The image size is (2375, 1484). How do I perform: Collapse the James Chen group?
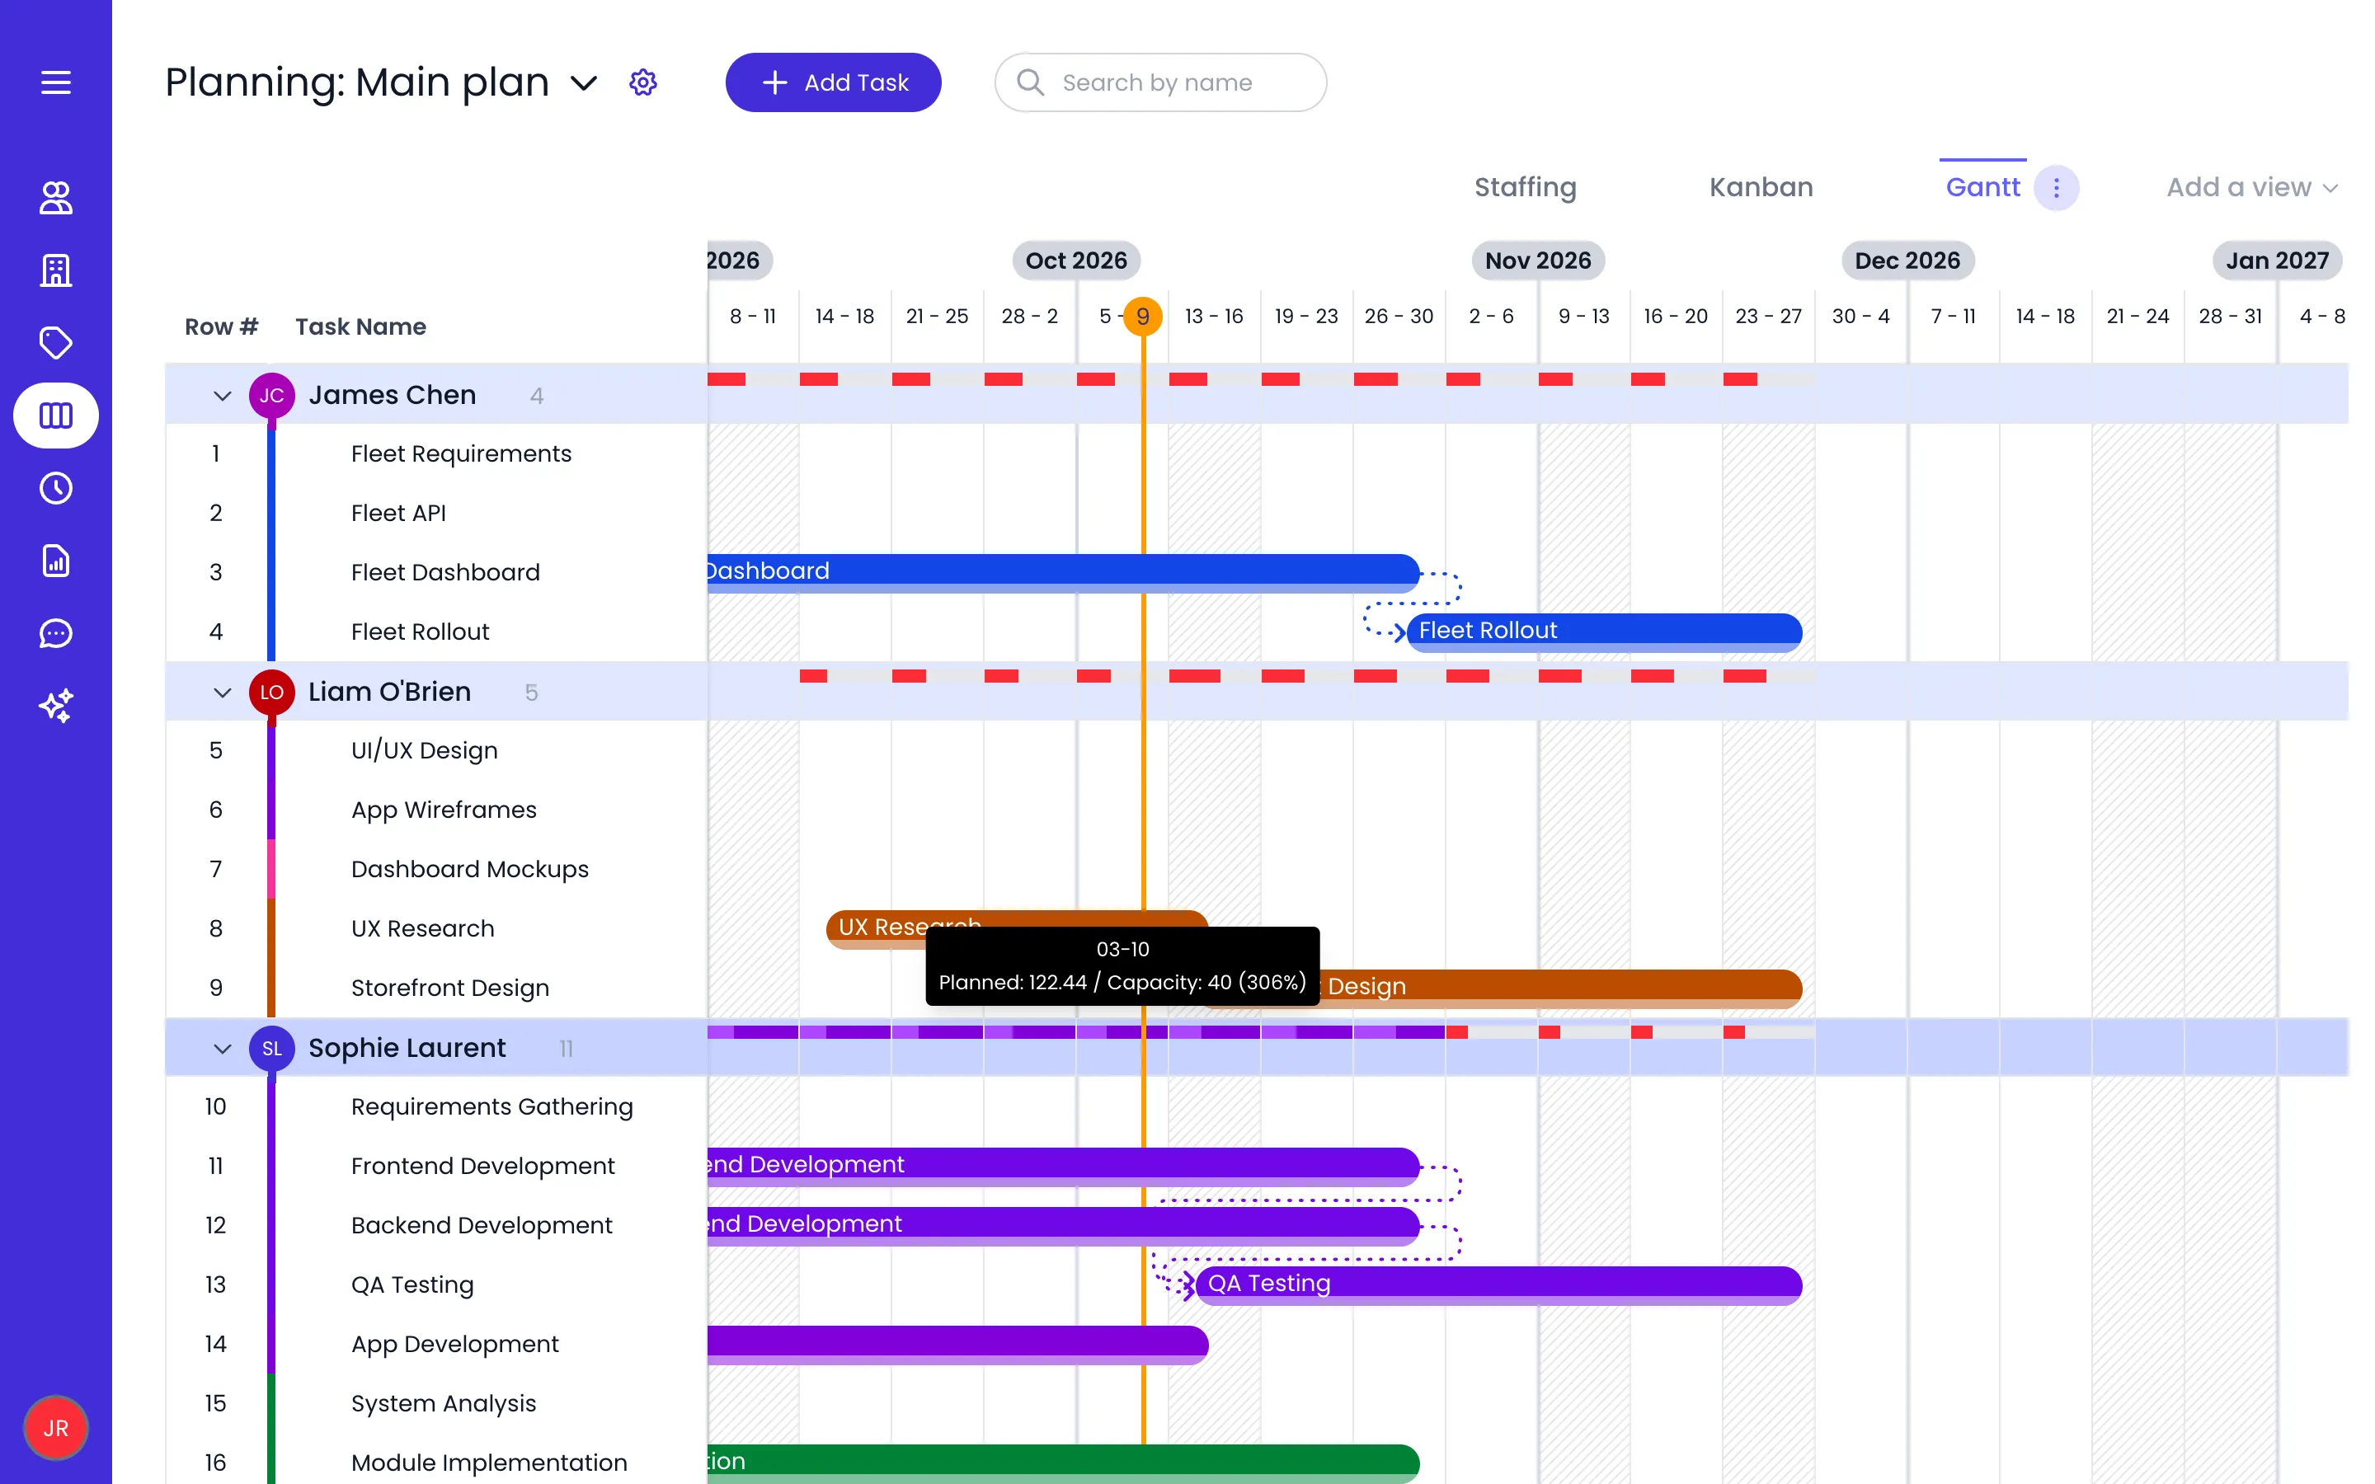[223, 396]
